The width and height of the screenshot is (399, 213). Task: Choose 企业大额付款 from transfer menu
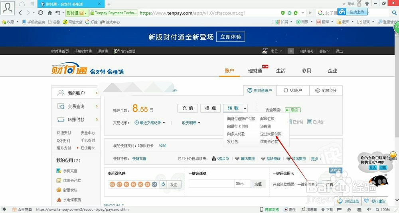click(x=271, y=134)
